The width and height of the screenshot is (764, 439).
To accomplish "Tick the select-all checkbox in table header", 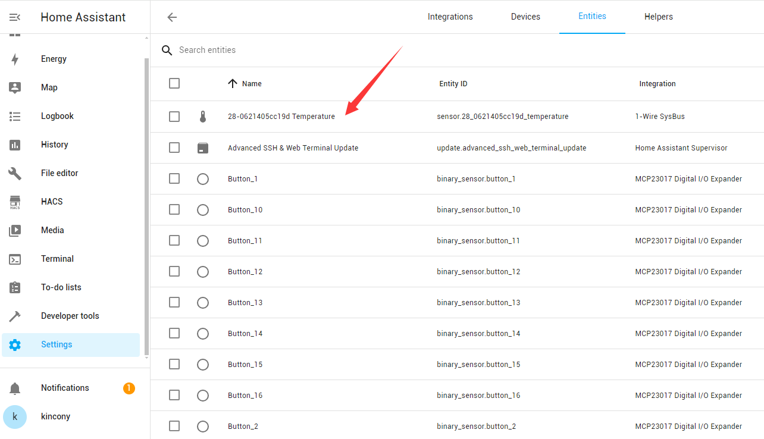I will (174, 83).
